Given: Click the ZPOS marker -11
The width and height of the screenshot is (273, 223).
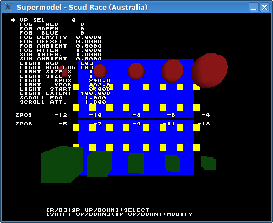Looking at the screenshot, I should (169, 124).
